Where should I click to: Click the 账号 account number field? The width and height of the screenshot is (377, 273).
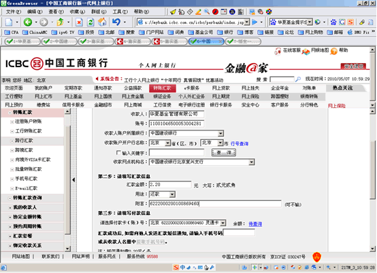click(x=176, y=124)
